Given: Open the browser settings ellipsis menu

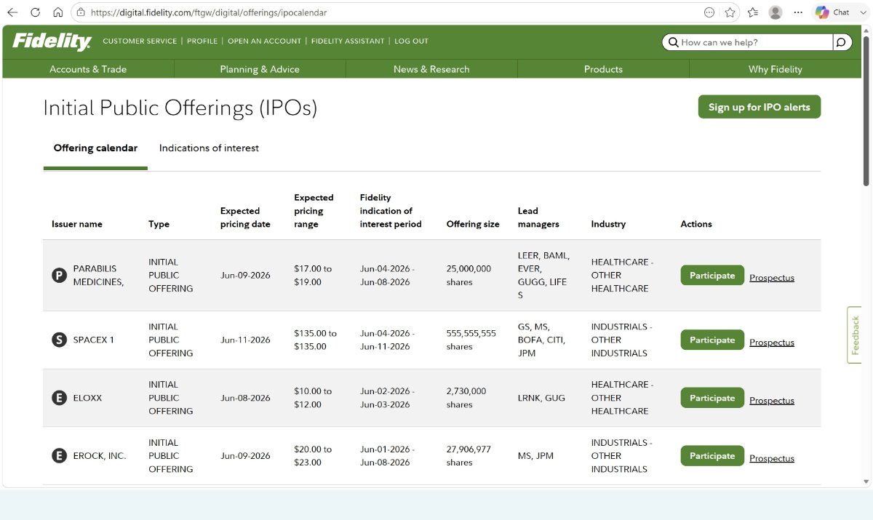Looking at the screenshot, I should tap(799, 12).
